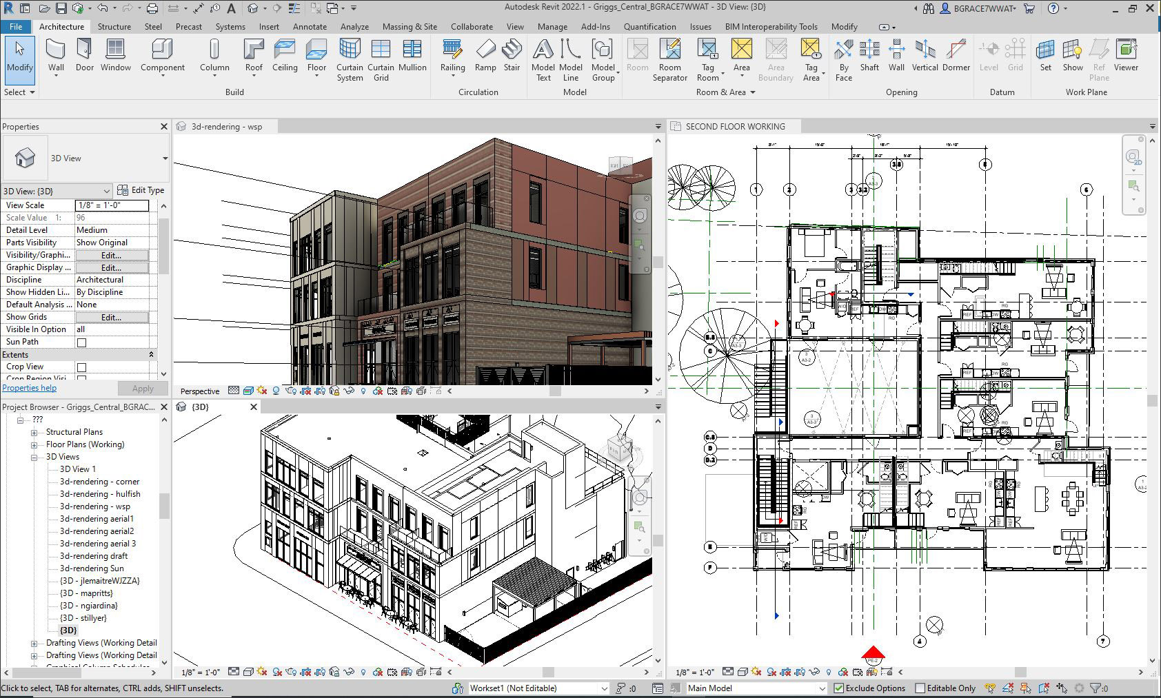Expand the Room & Area panel dropdown
The height and width of the screenshot is (698, 1161).
725,92
